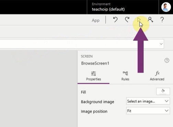Open the Help question mark in toolbar
The image size is (173, 127).
coord(162,20)
